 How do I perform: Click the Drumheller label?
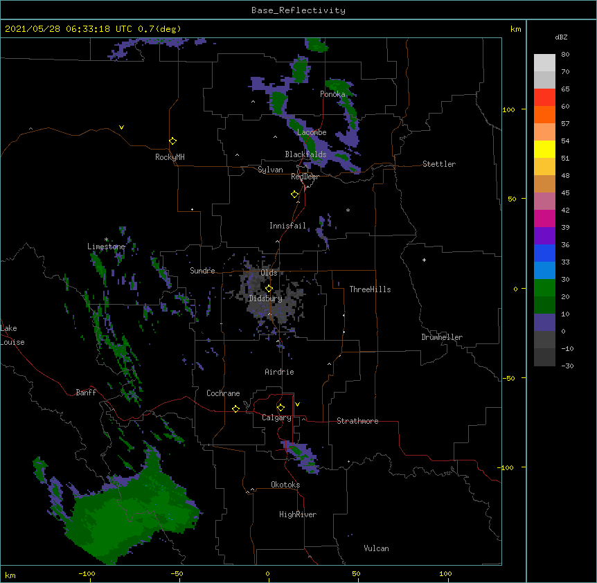tap(442, 337)
